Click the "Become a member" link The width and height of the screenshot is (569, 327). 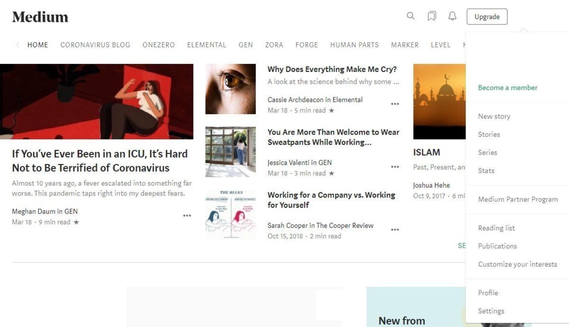tap(507, 88)
